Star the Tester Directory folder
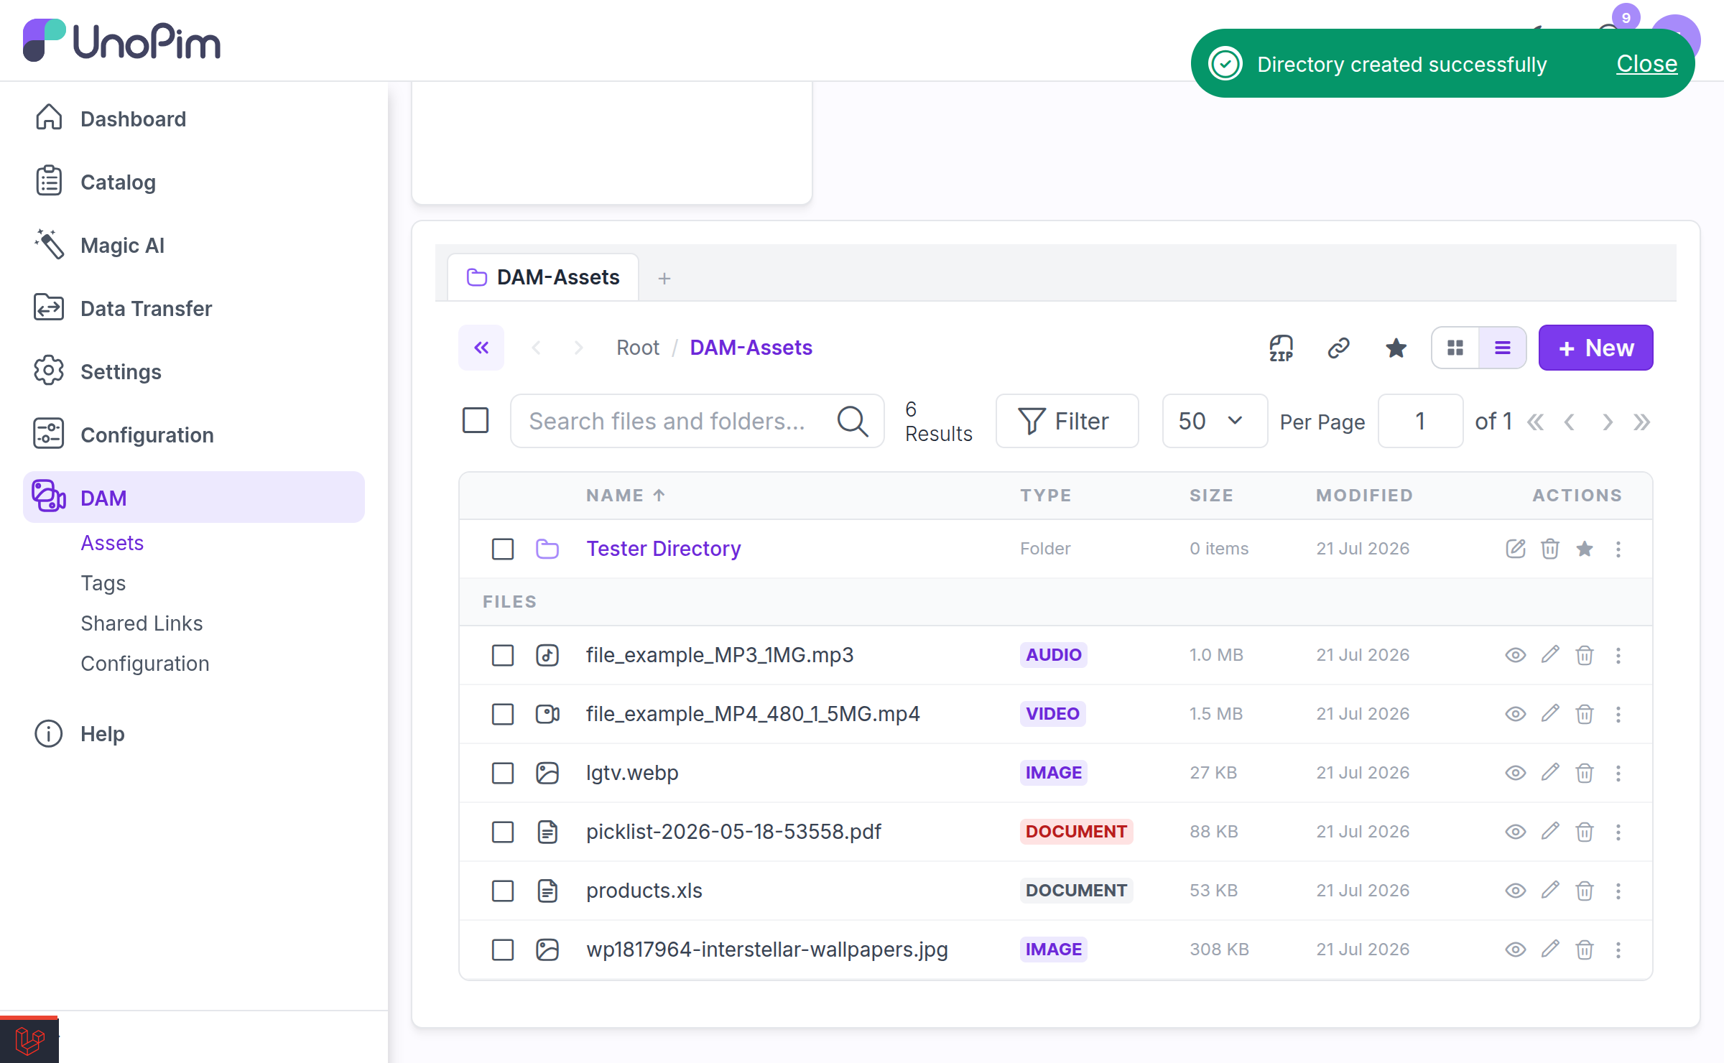Image resolution: width=1724 pixels, height=1063 pixels. coord(1584,549)
